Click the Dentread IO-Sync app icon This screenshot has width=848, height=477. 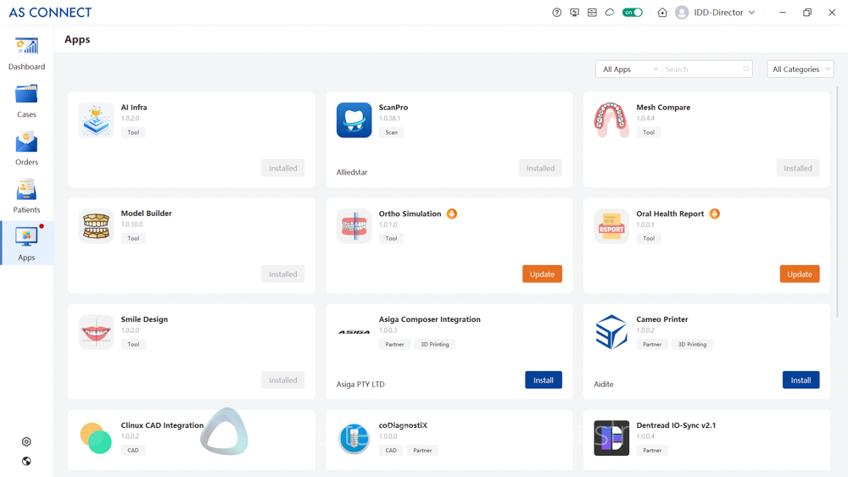(611, 438)
